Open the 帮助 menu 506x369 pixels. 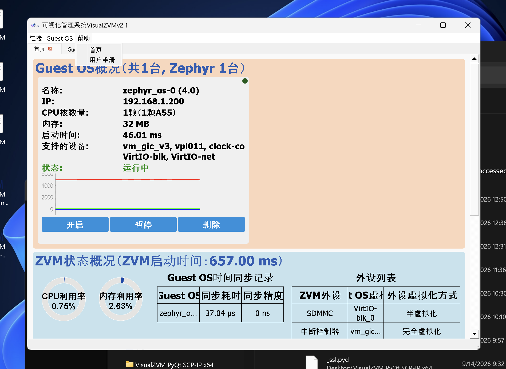coord(84,38)
